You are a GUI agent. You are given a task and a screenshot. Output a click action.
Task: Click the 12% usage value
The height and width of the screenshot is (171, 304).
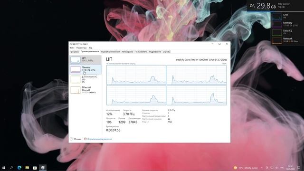pyautogui.click(x=109, y=114)
